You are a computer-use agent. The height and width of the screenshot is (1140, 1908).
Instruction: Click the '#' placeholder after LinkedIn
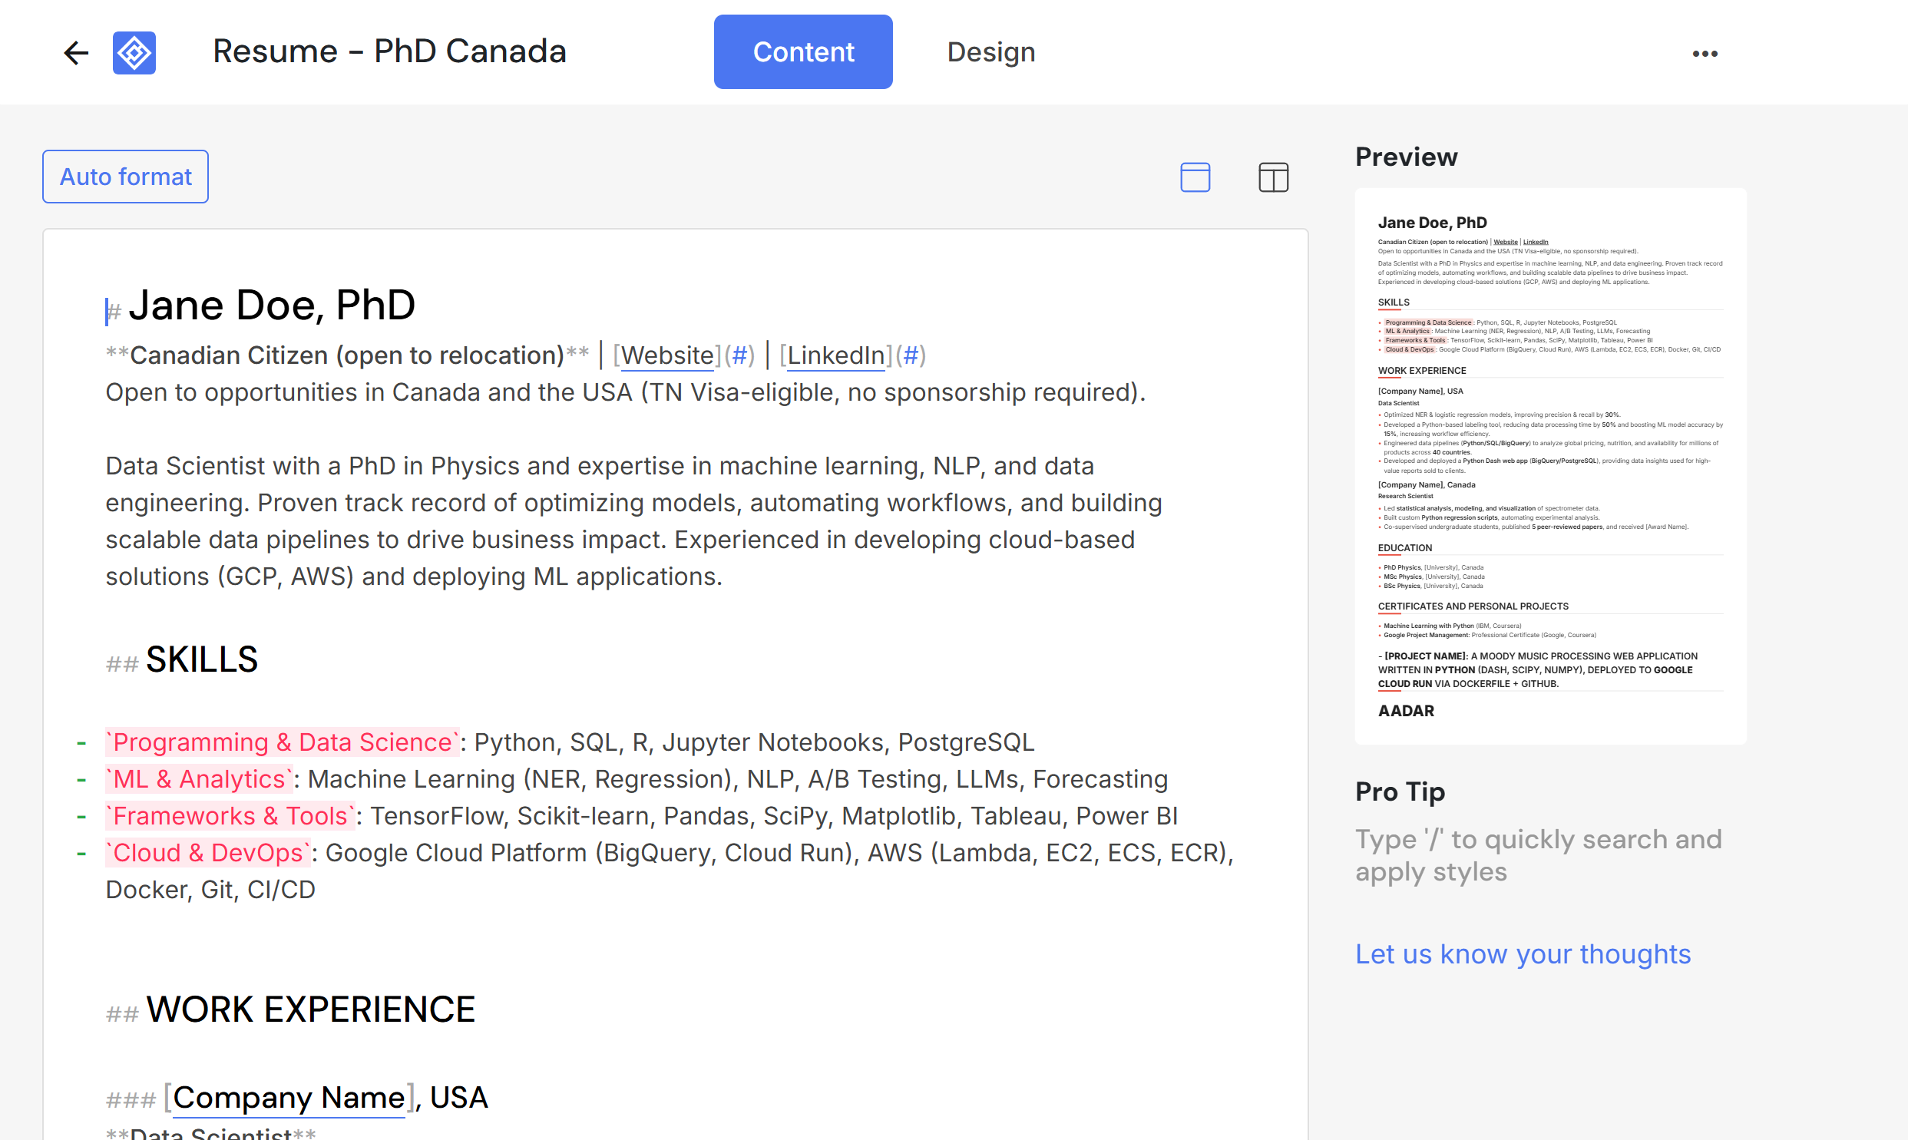point(911,355)
